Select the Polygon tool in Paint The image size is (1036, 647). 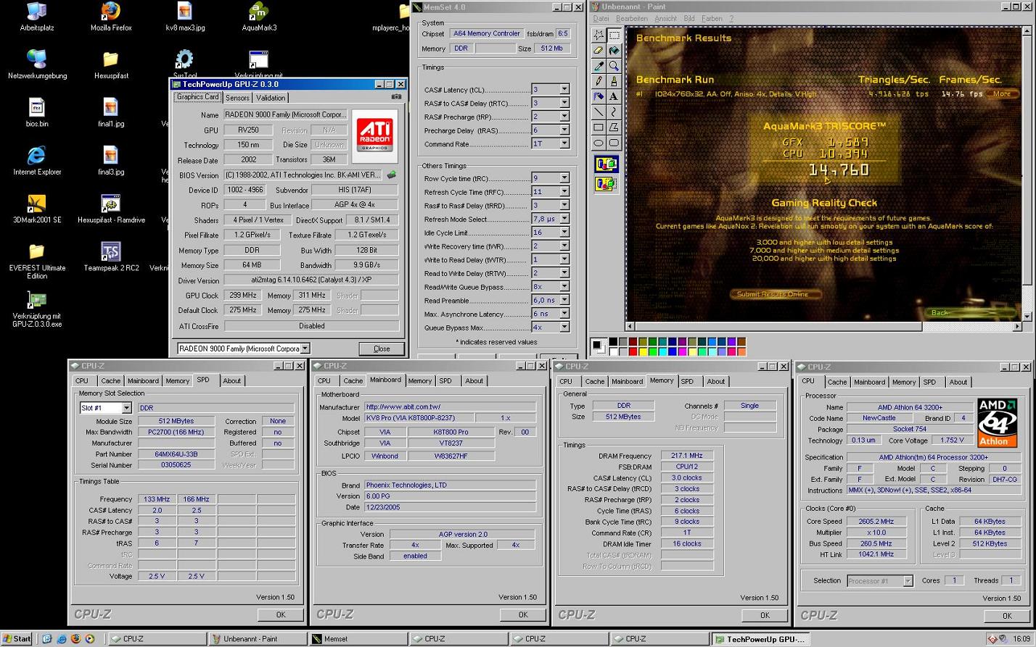614,127
